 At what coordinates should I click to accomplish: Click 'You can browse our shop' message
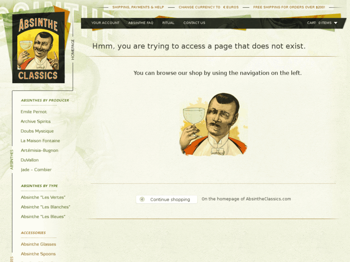click(x=218, y=73)
